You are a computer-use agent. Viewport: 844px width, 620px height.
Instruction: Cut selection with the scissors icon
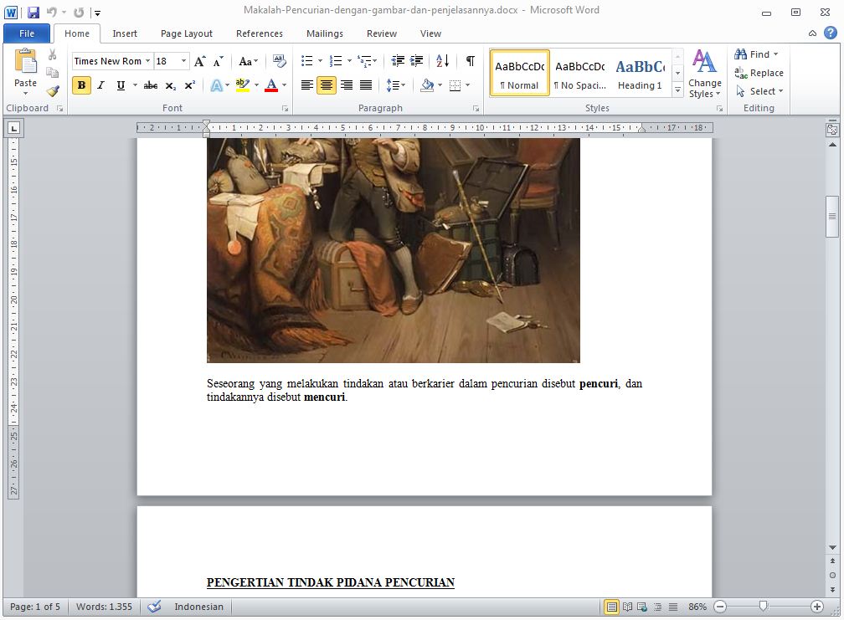click(x=52, y=54)
